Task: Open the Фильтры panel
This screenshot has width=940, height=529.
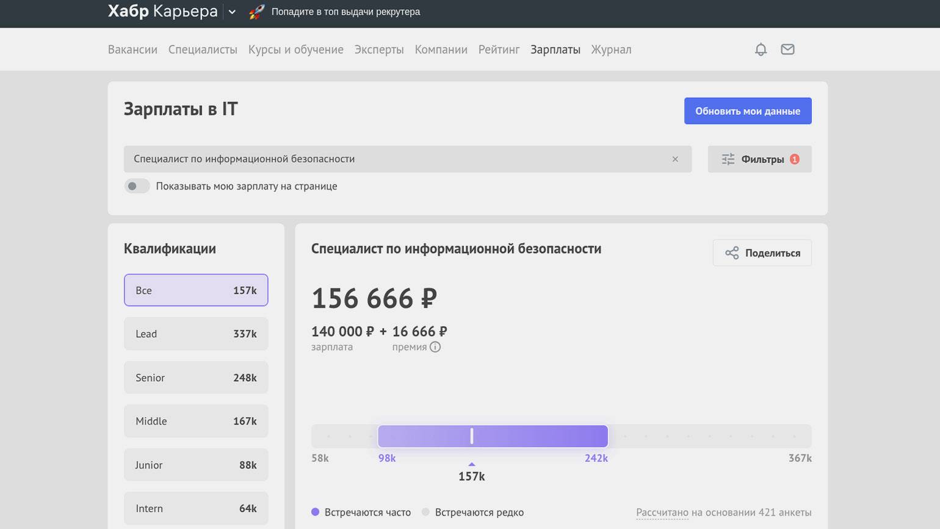Action: pyautogui.click(x=759, y=159)
